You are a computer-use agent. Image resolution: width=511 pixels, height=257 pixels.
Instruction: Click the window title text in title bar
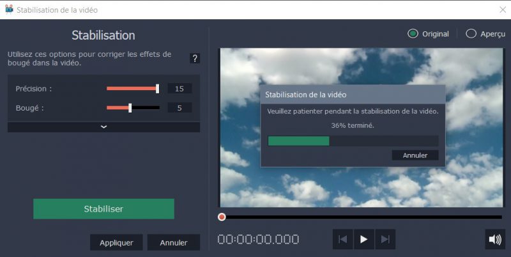pyautogui.click(x=57, y=10)
